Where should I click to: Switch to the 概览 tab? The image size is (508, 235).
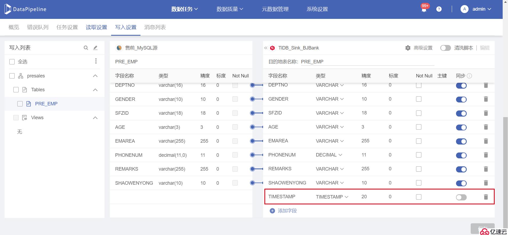pyautogui.click(x=14, y=27)
